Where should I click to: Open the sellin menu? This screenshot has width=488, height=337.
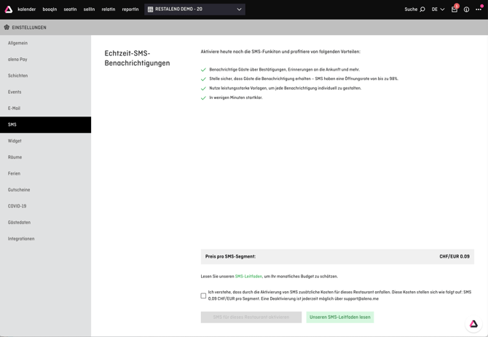[x=89, y=9]
